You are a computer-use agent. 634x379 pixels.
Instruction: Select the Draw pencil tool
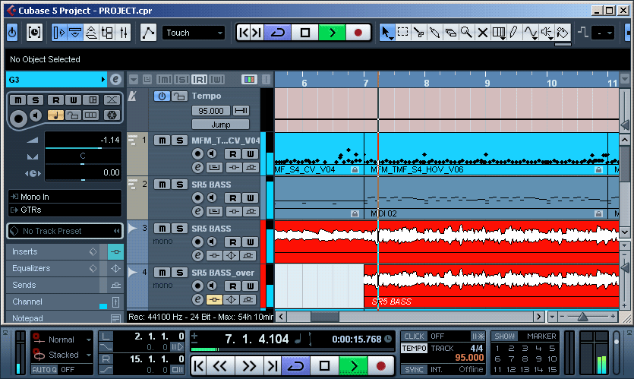pos(514,33)
